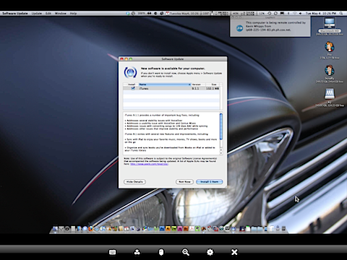This screenshot has height=260, width=347.
Task: Click the Size column header
Action: click(213, 84)
